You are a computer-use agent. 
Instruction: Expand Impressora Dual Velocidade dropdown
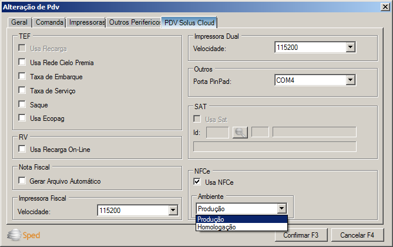(350, 48)
